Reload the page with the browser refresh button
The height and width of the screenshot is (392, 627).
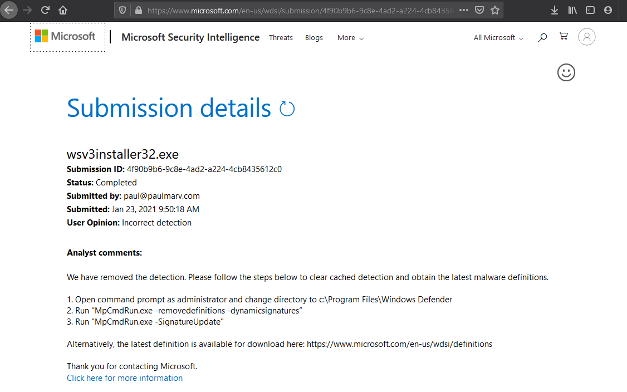click(x=46, y=10)
